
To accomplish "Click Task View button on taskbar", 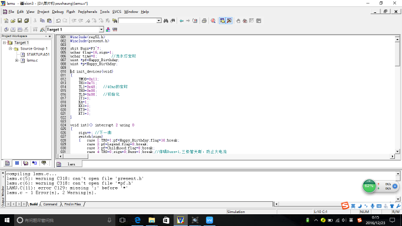I will click(122, 220).
